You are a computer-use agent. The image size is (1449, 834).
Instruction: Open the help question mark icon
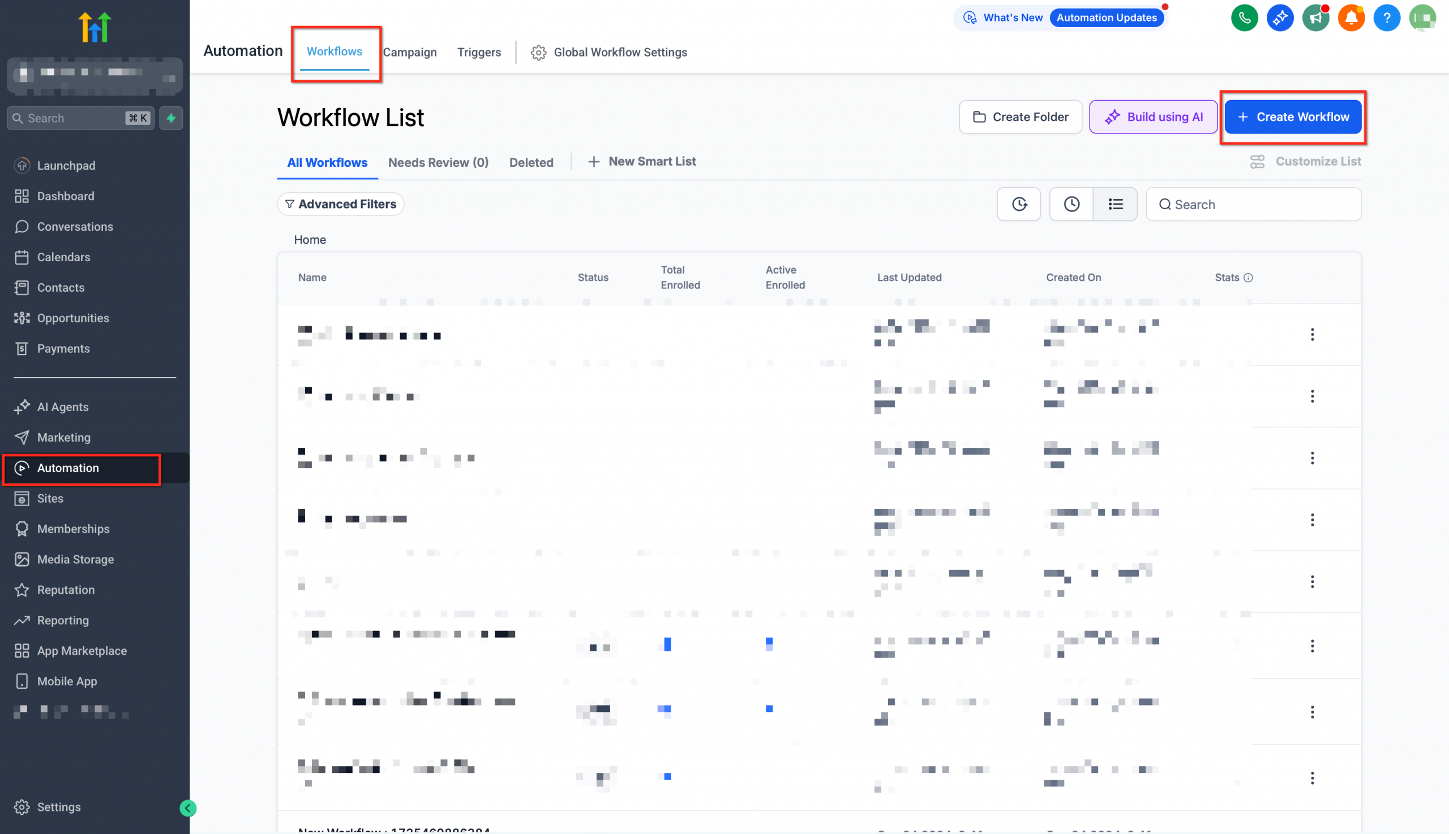[x=1387, y=18]
